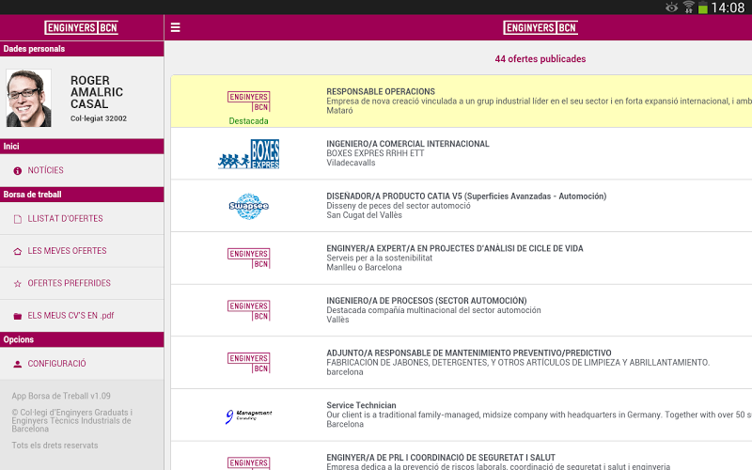The image size is (752, 470).
Task: Click the Swapsee company logo
Action: point(248,206)
